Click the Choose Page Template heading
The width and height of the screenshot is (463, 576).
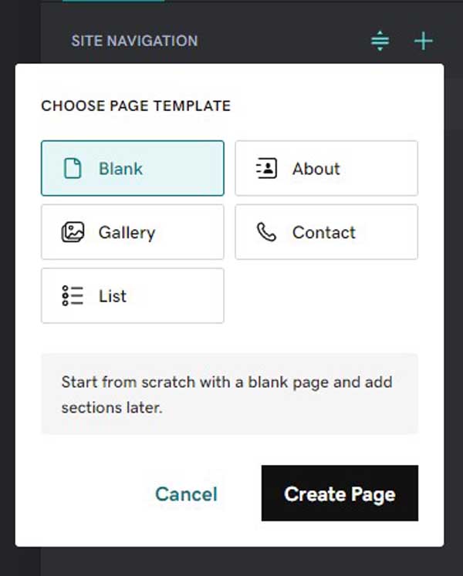(x=136, y=106)
